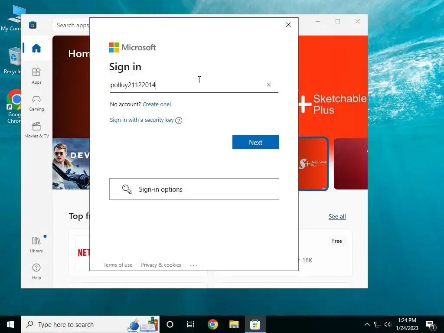Click Sign in with a security key
Screen dimensions: 444x333
click(x=142, y=120)
